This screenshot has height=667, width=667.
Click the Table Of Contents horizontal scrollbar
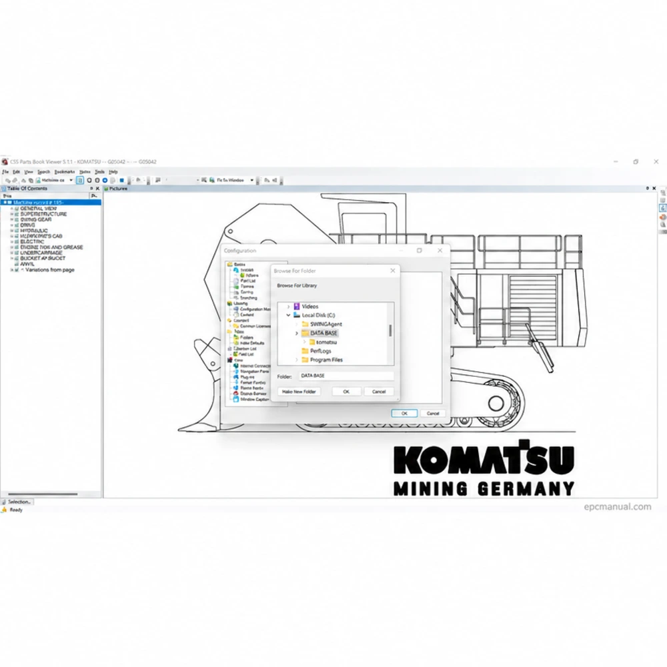43,494
